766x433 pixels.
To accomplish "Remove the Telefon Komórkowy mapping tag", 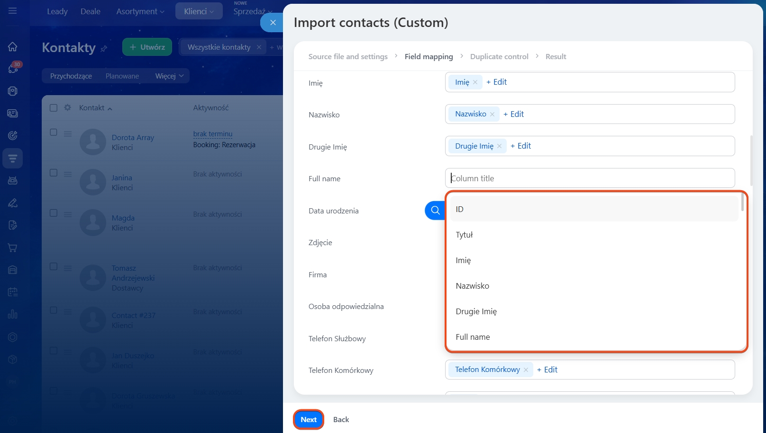I will tap(526, 370).
